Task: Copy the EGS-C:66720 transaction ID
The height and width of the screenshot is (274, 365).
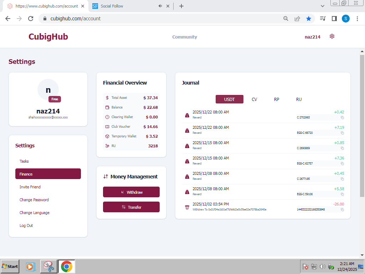Action: tap(342, 133)
